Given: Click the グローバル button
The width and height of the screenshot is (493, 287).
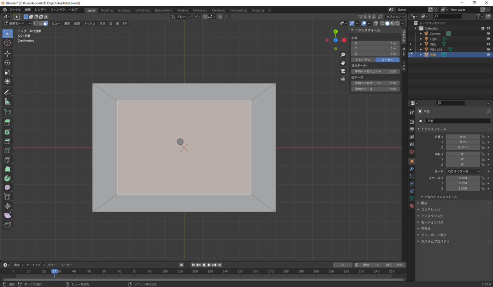Looking at the screenshot, I should 363,60.
